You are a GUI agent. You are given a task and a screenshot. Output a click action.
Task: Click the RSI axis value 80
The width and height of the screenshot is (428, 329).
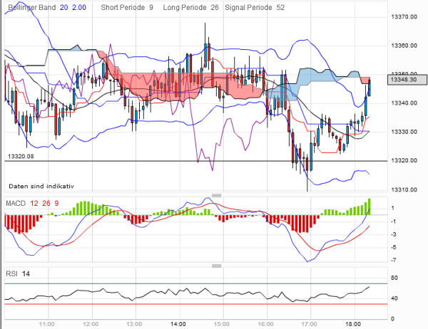click(394, 278)
